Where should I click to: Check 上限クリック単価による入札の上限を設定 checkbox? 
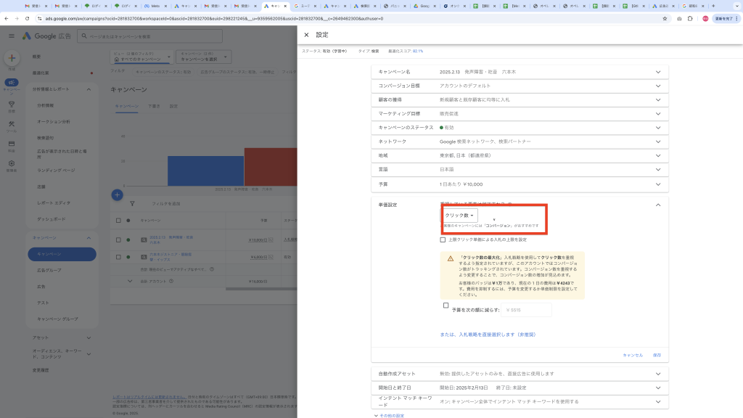point(443,239)
